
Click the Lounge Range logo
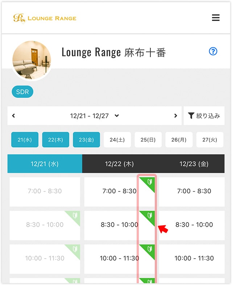[45, 18]
